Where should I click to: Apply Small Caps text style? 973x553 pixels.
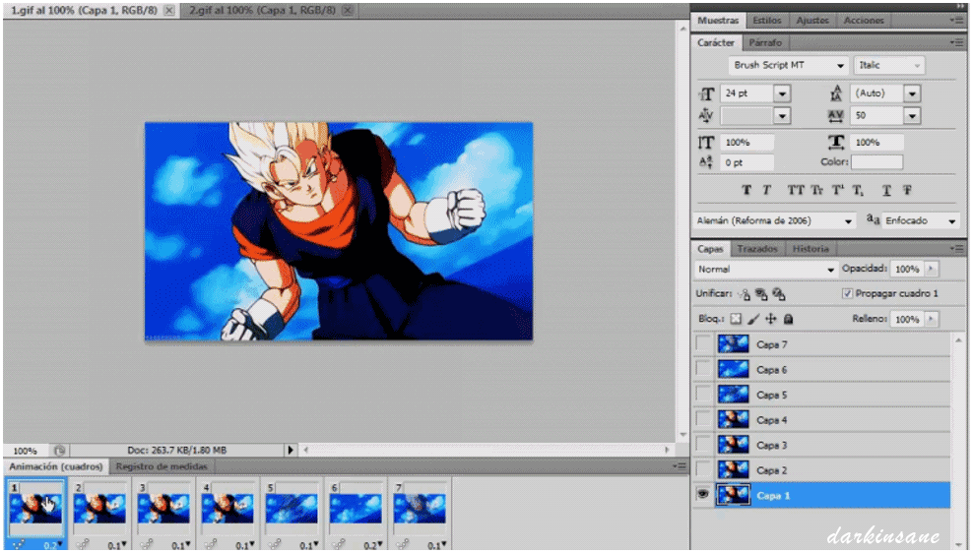point(816,190)
